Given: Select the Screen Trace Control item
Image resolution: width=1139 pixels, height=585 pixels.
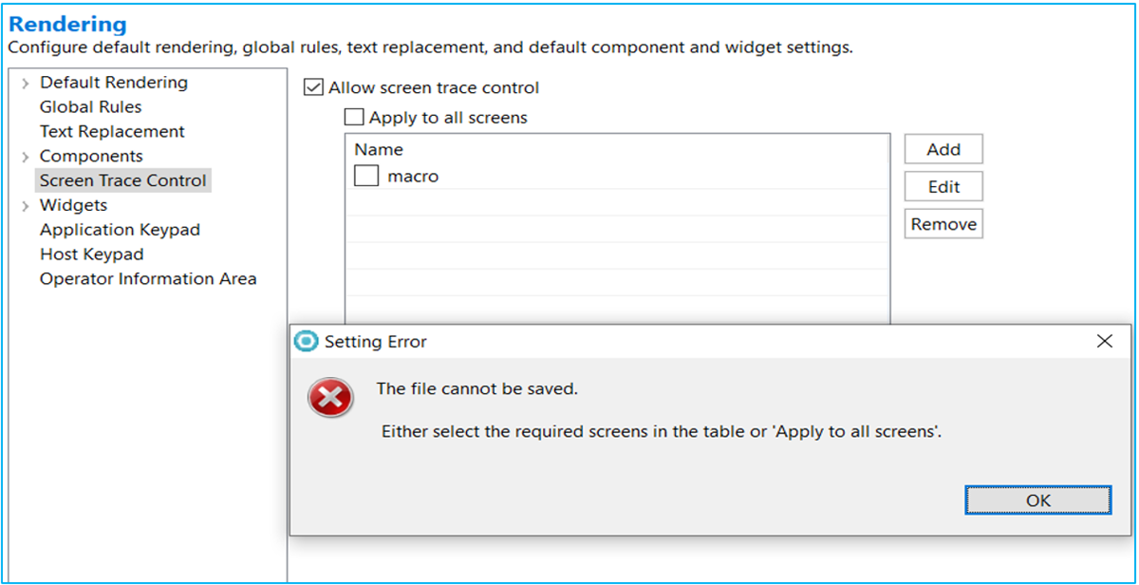Looking at the screenshot, I should [x=122, y=180].
